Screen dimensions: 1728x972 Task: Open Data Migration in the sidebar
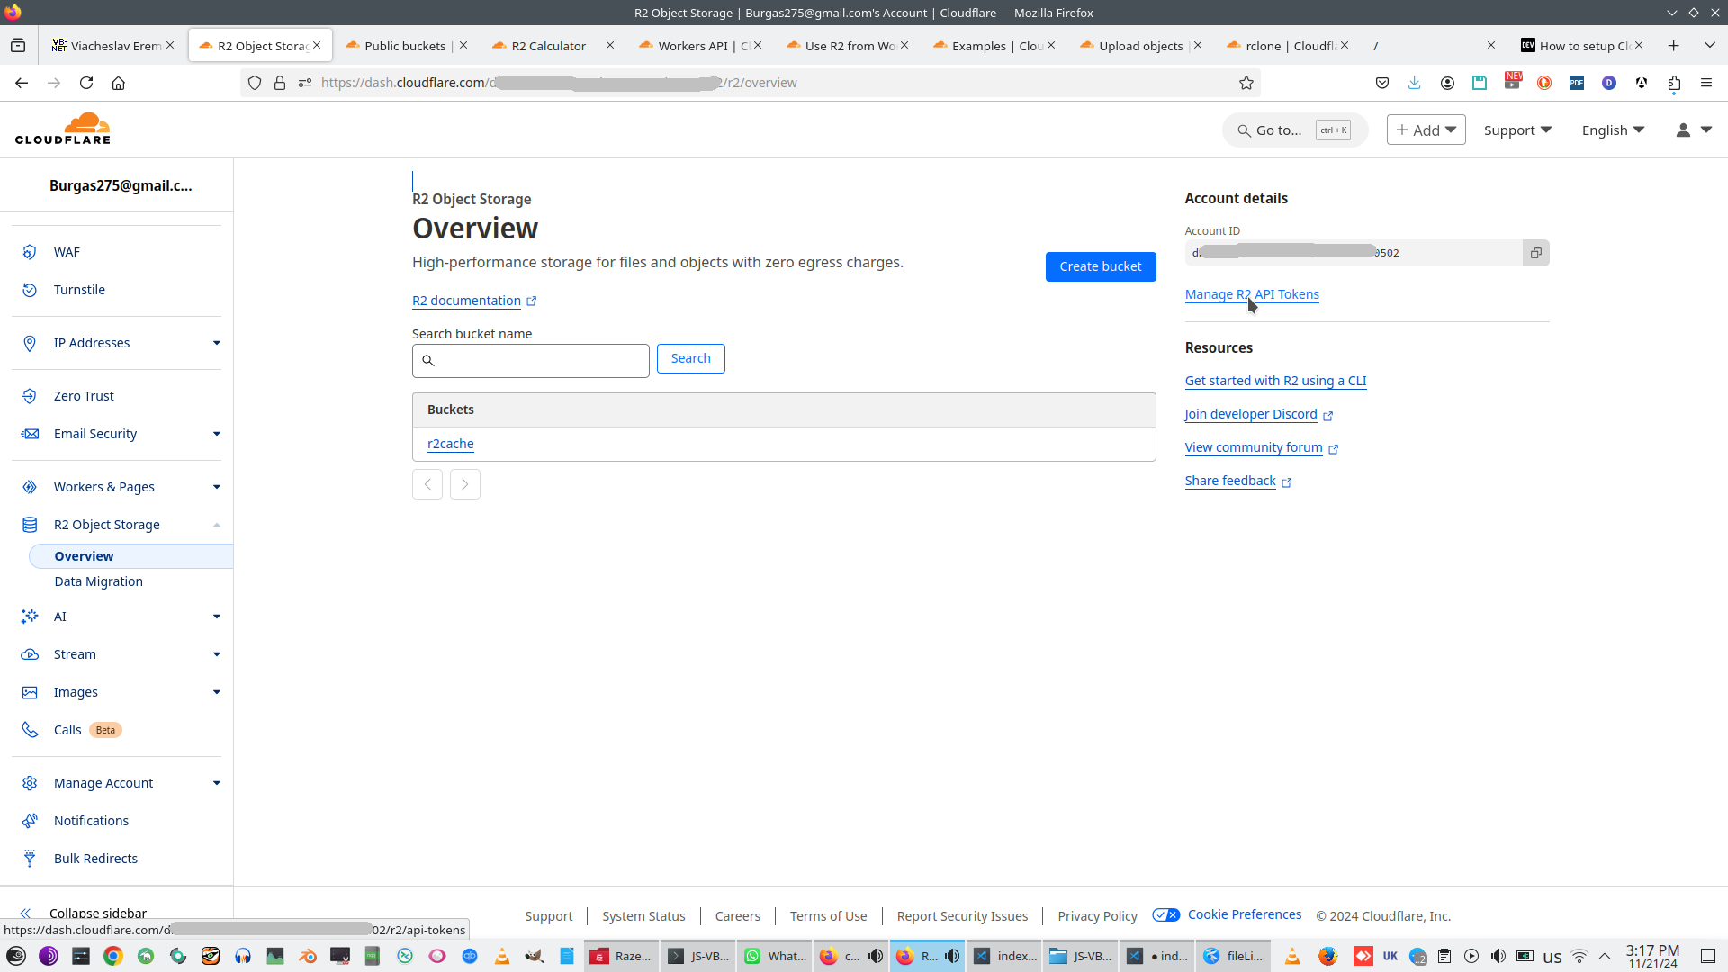[x=99, y=581]
